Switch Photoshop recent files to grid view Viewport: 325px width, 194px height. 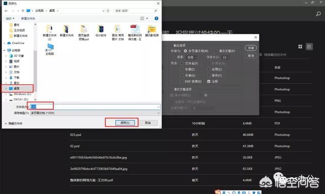point(300,47)
